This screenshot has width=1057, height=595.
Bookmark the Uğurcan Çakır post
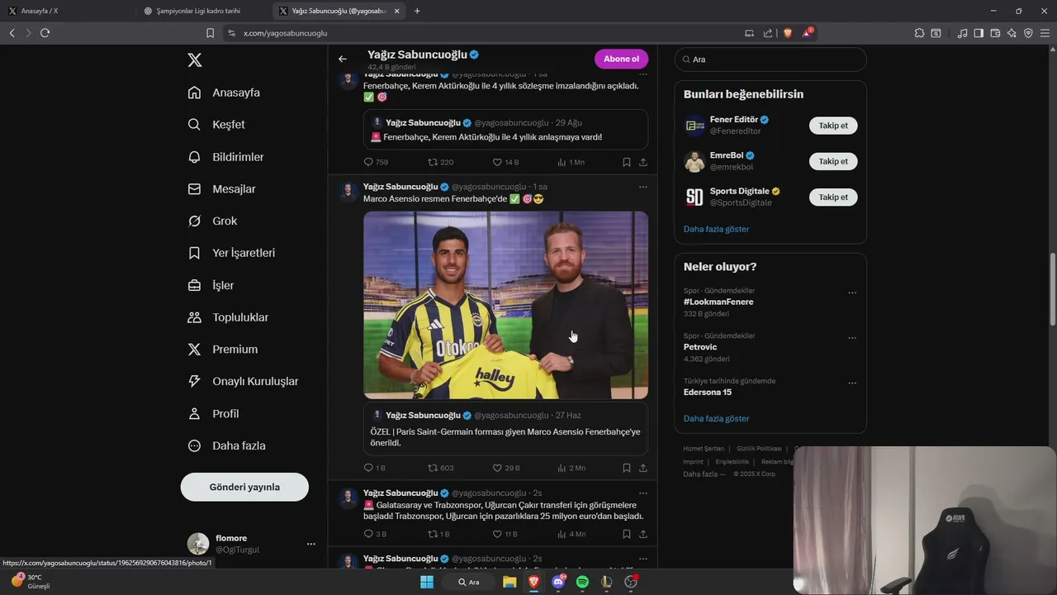click(627, 534)
